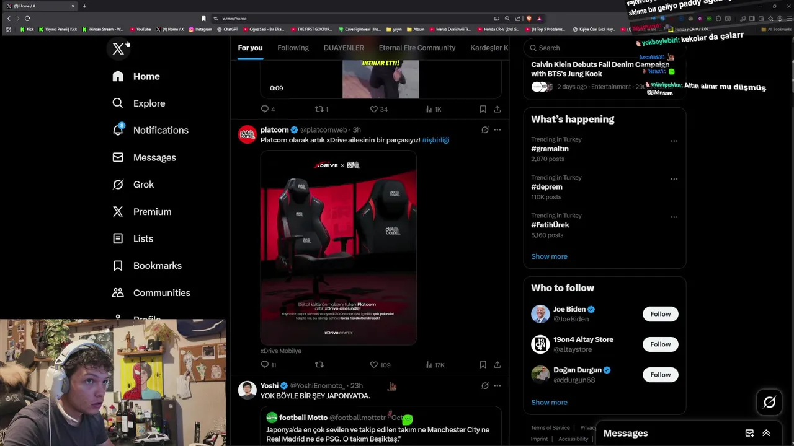Image resolution: width=794 pixels, height=446 pixels.
Task: Open Communities in the sidebar
Action: click(151, 293)
